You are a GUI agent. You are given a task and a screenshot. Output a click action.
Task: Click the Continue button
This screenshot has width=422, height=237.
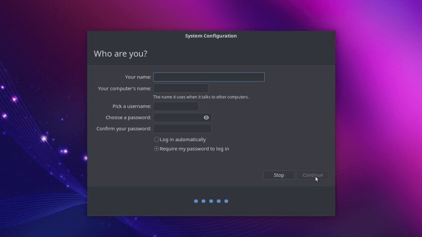313,175
